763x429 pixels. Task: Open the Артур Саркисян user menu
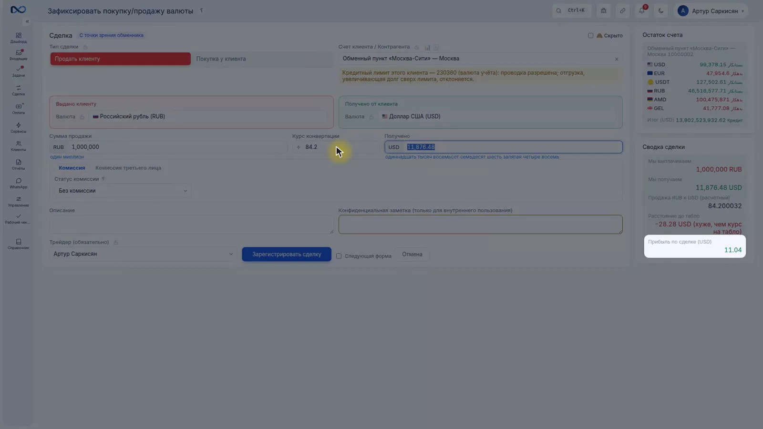(711, 10)
